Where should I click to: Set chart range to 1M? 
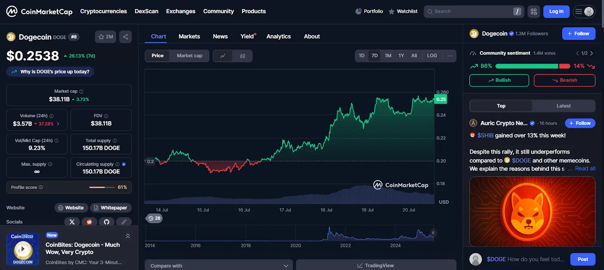pos(388,56)
